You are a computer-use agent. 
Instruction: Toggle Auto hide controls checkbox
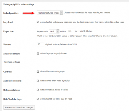(38, 81)
